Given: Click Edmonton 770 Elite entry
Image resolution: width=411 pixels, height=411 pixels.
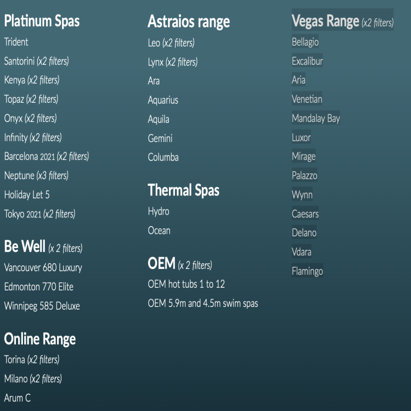Looking at the screenshot, I should coord(39,287).
